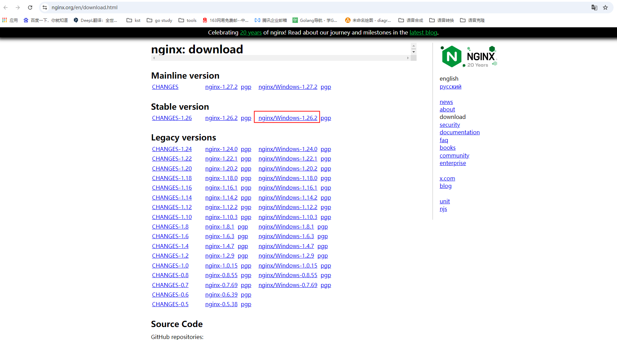Open the apps grid bookmark icon

[x=5, y=20]
